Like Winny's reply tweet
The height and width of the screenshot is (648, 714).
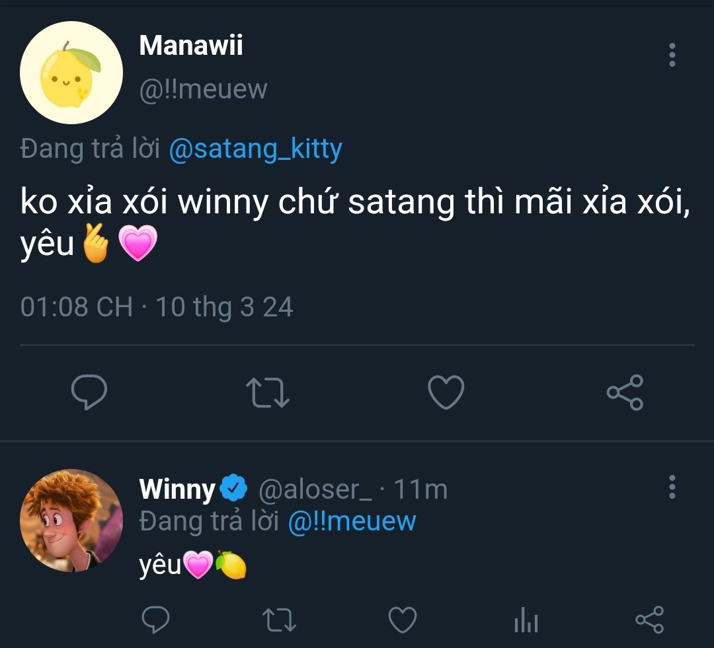[x=402, y=620]
